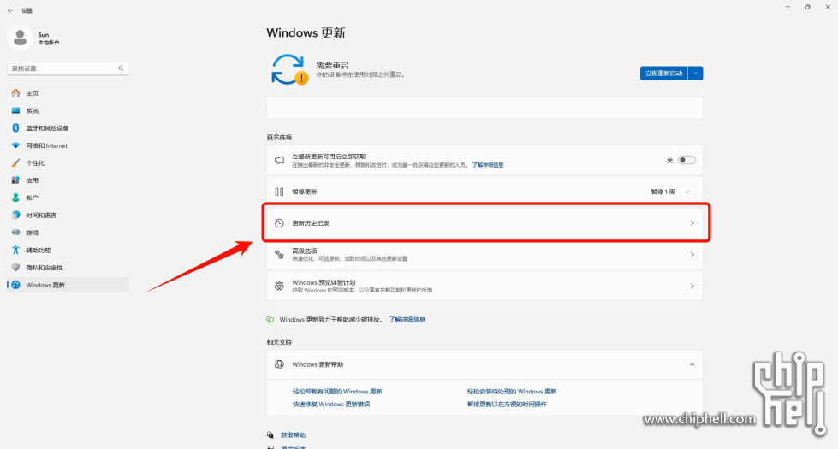838x449 pixels.
Task: Click the Windows 更新 sidebar icon
Action: (x=15, y=285)
